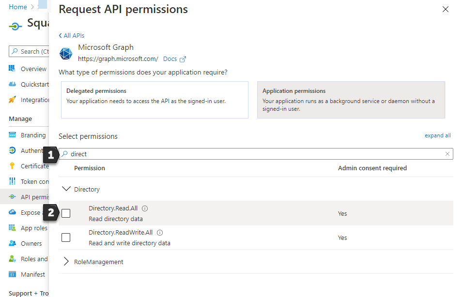Collapse the Directory permission group
Viewport: 463px width, 297px height.
point(66,189)
